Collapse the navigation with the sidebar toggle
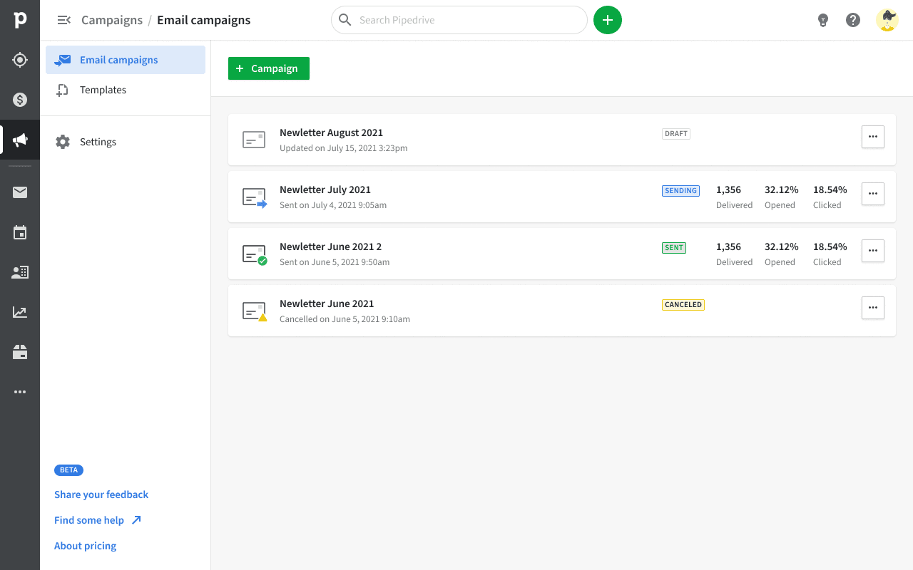913x570 pixels. (64, 20)
